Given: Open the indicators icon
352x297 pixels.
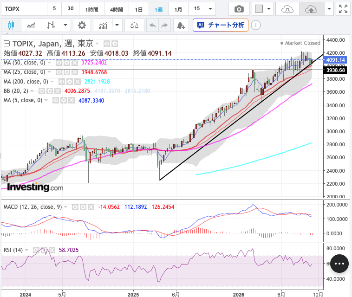Looking at the screenshot, I should pyautogui.click(x=103, y=25).
